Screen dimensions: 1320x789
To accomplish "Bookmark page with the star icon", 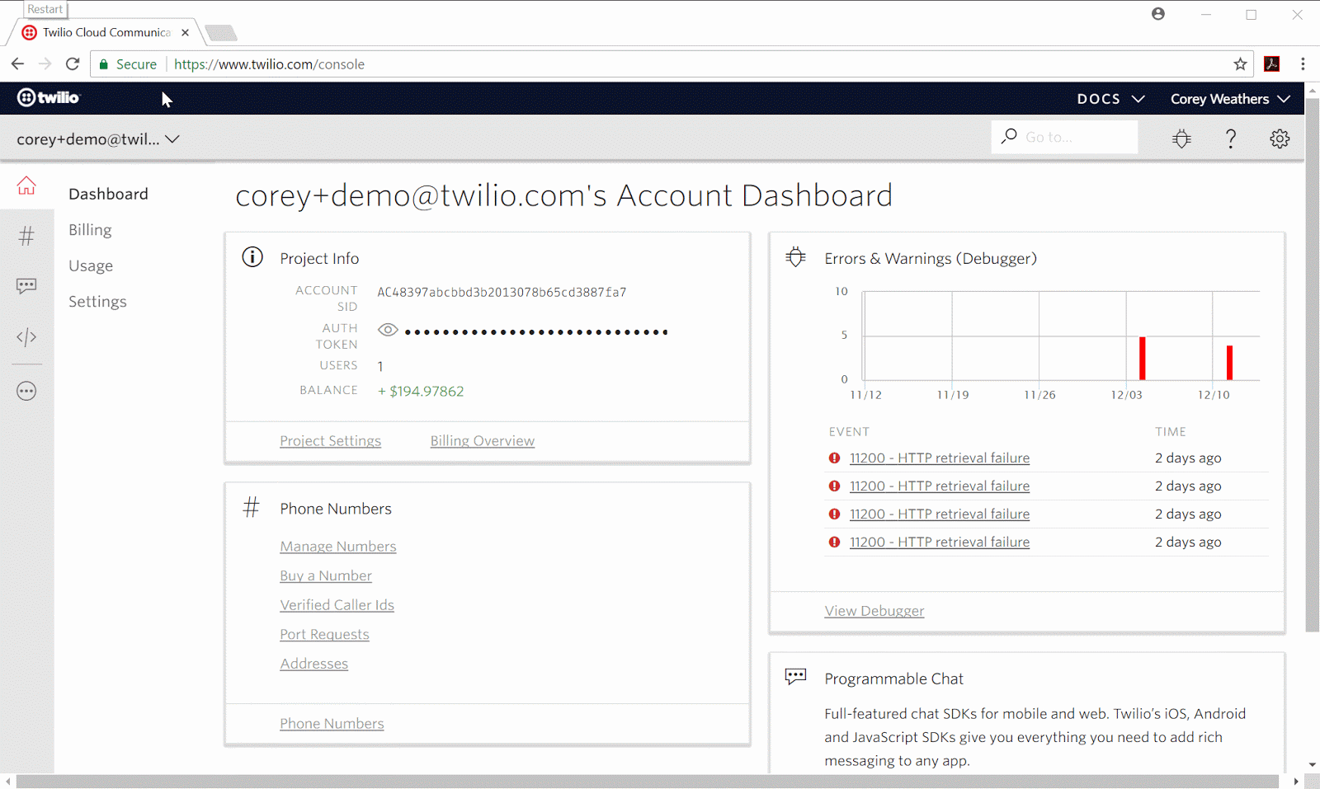I will pos(1240,64).
